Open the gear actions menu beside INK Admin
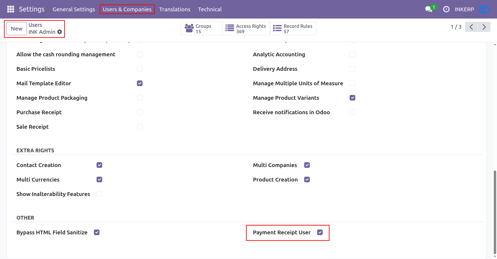The image size is (497, 259). [60, 32]
